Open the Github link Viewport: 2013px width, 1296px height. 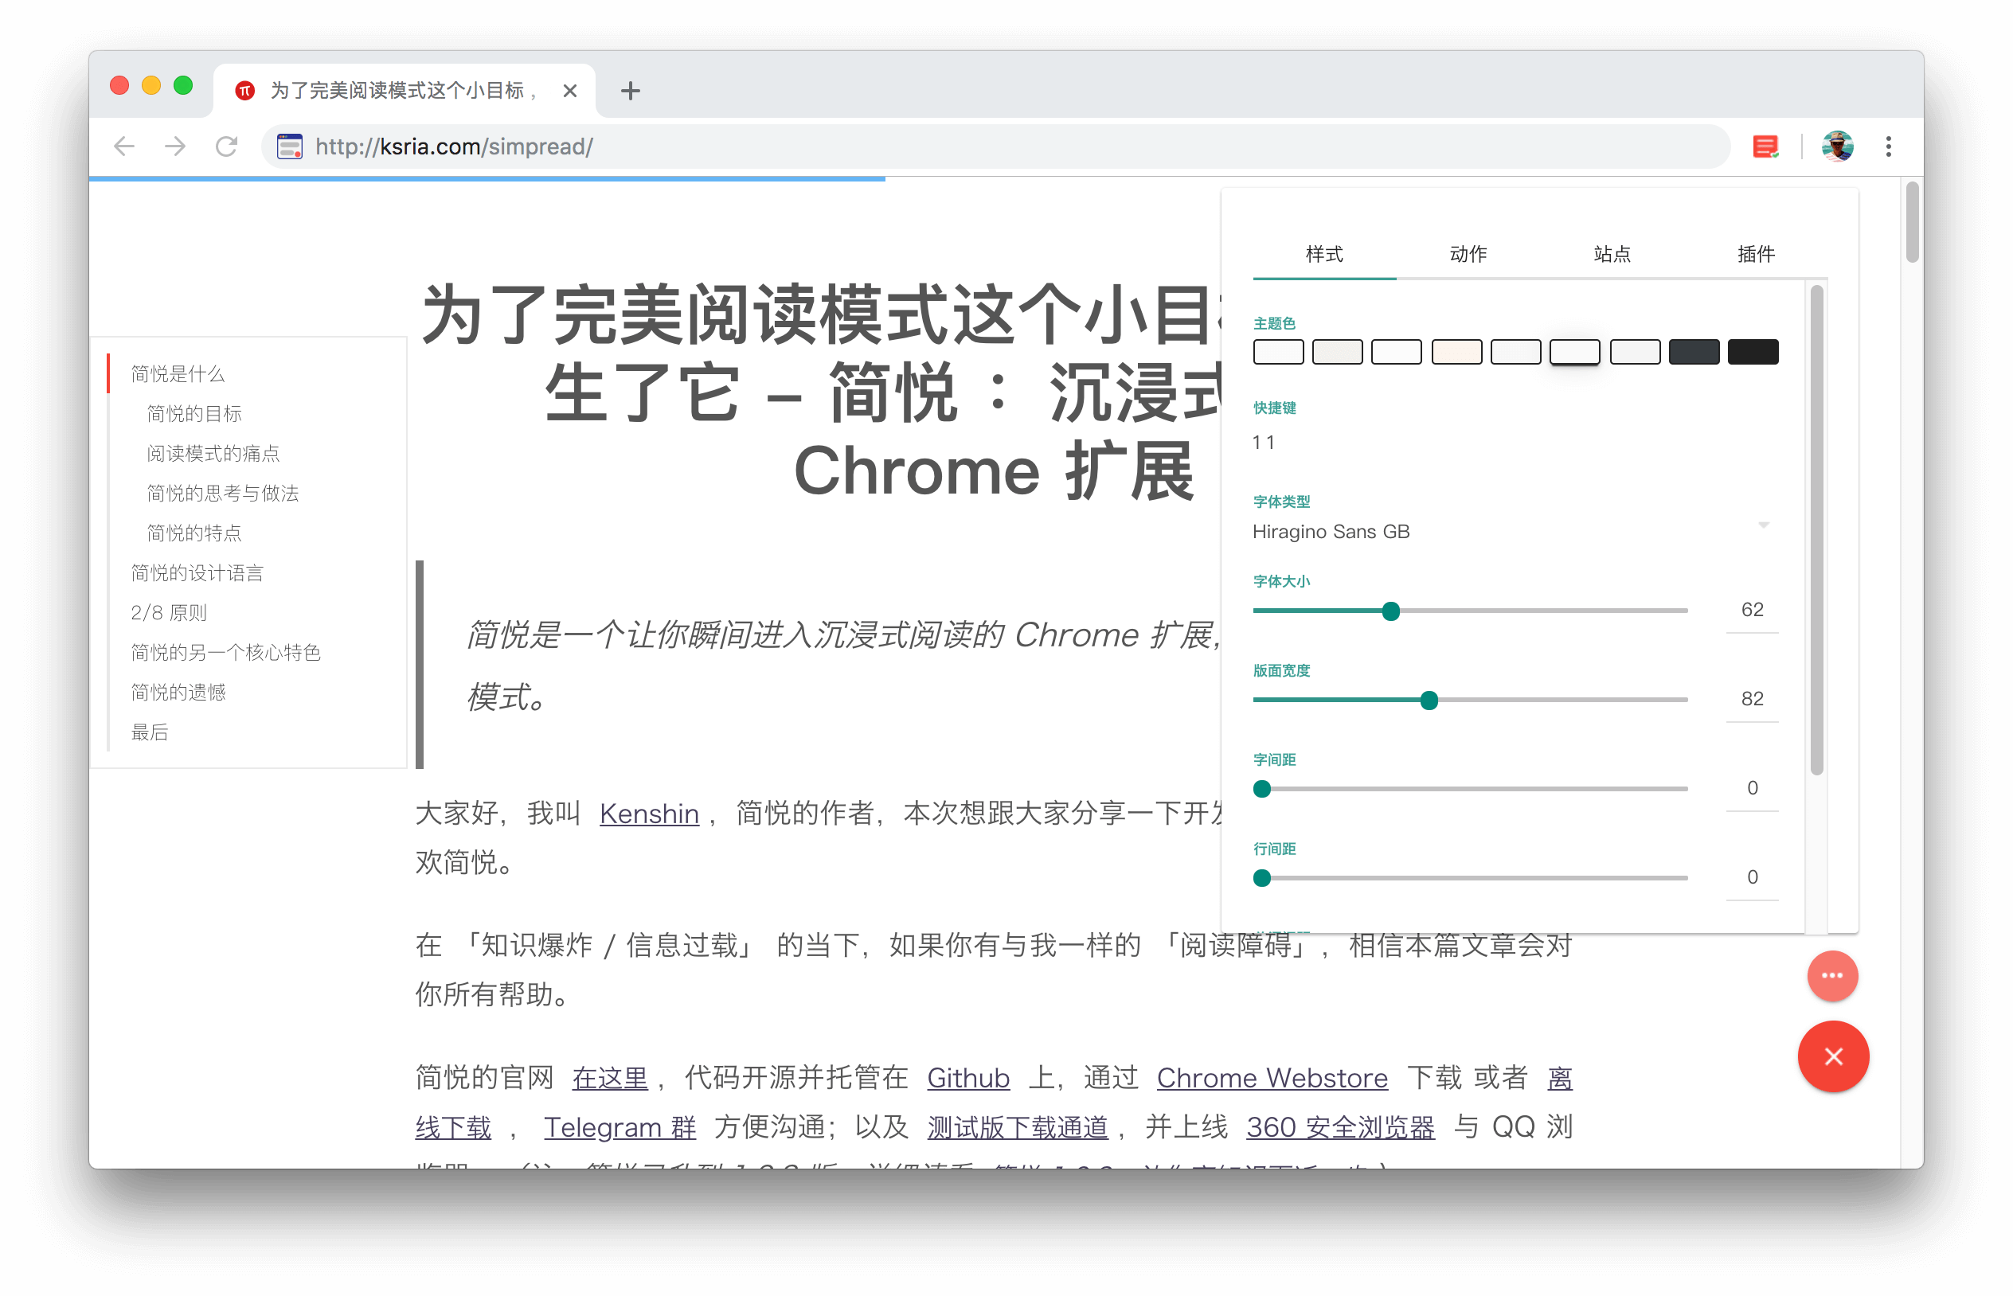[967, 1079]
